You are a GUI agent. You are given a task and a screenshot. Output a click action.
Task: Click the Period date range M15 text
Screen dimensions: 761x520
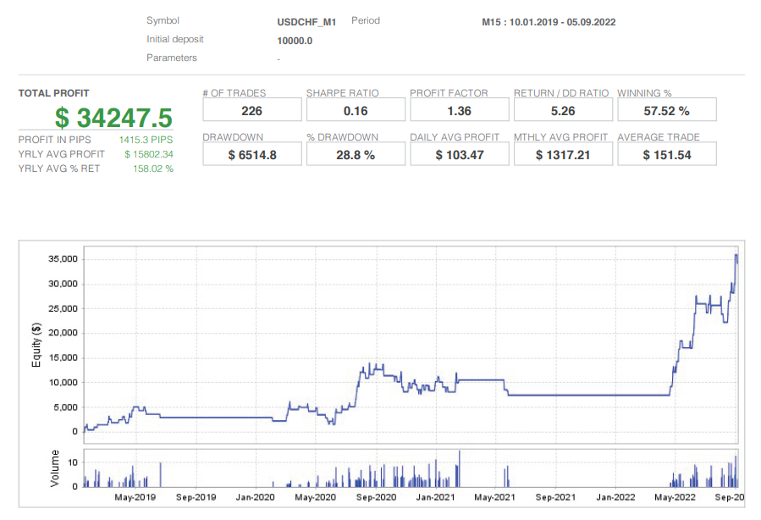tap(548, 22)
